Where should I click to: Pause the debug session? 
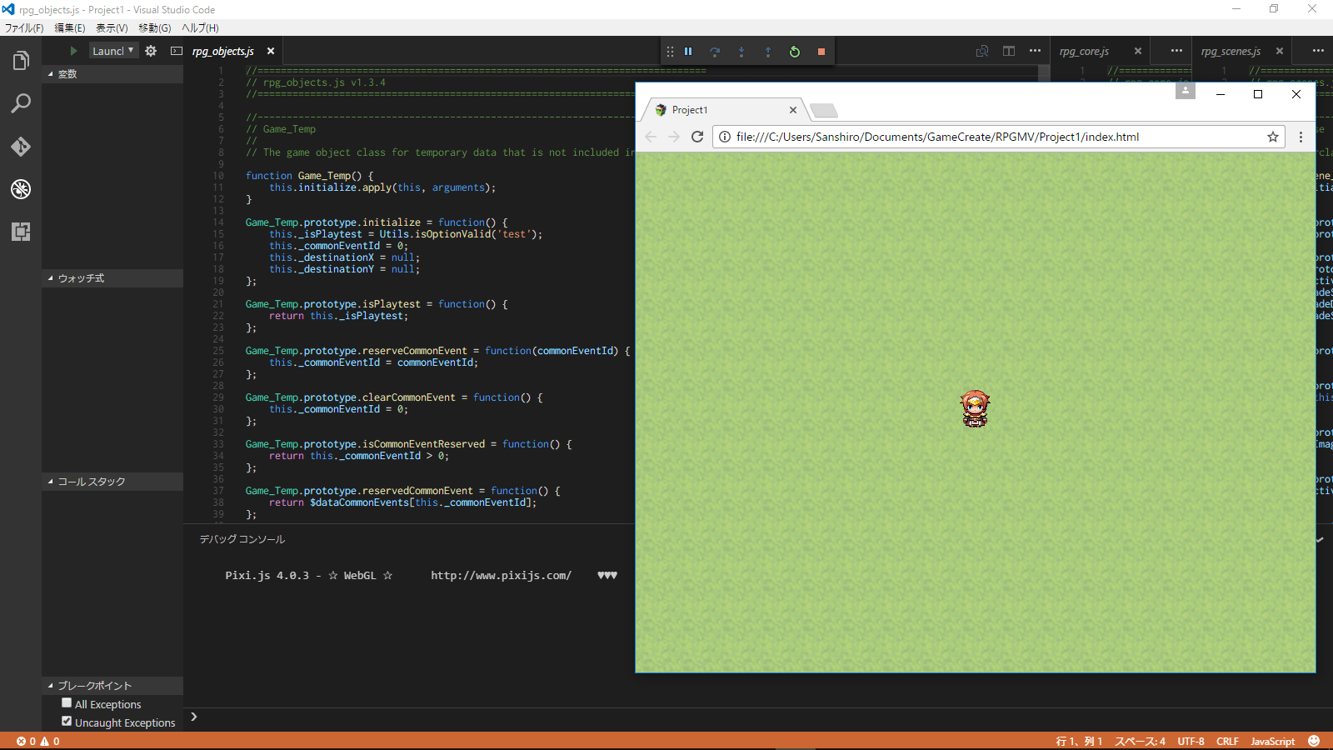[x=688, y=52]
